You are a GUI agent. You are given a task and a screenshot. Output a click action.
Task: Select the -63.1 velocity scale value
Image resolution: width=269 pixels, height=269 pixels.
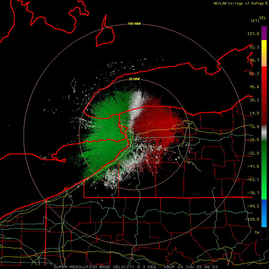pyautogui.click(x=253, y=180)
